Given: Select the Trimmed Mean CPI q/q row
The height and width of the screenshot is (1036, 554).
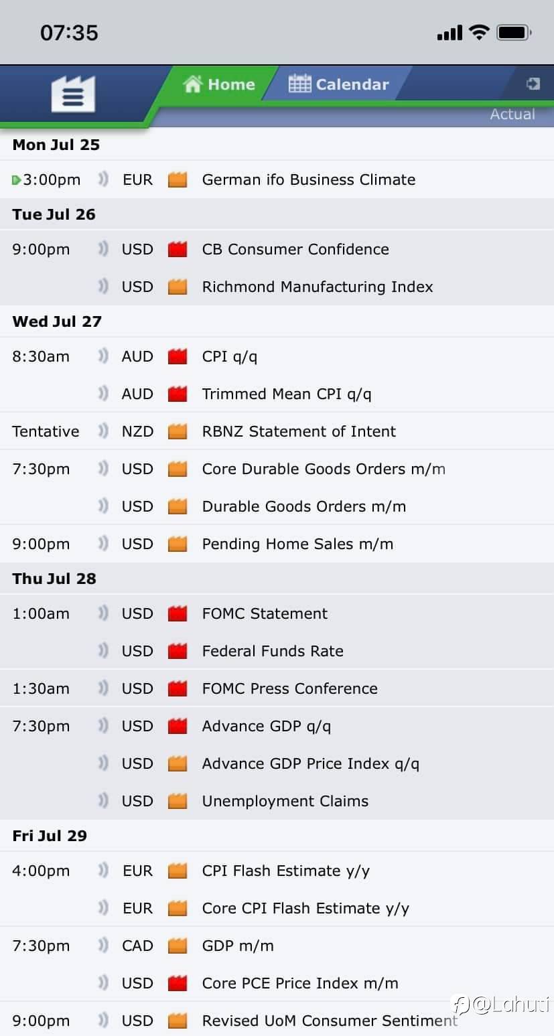Looking at the screenshot, I should 277,394.
